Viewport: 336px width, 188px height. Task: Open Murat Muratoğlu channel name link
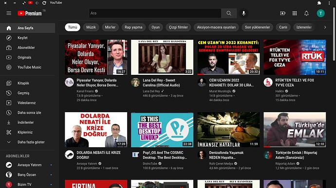coord(220,91)
